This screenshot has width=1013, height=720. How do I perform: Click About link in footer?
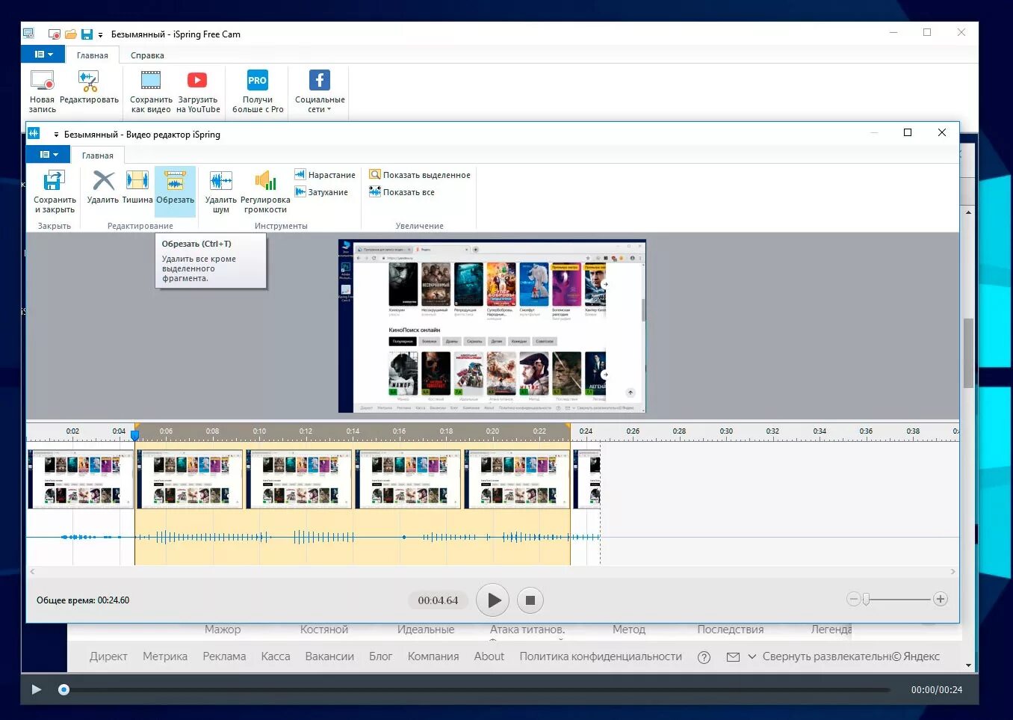(x=489, y=656)
